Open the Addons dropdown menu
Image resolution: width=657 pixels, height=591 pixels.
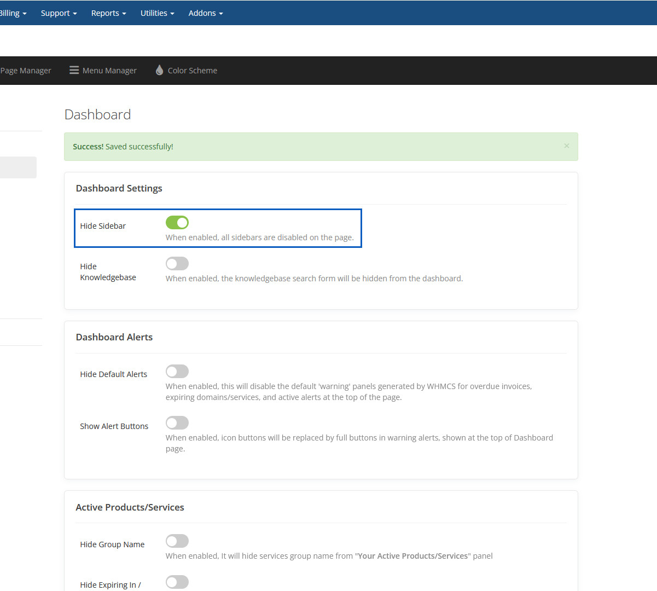205,13
